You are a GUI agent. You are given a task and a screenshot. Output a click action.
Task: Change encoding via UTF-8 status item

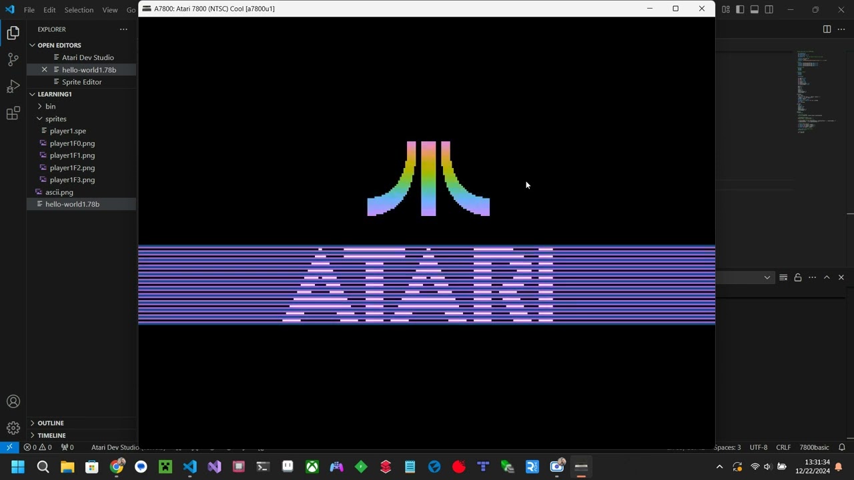pos(759,447)
